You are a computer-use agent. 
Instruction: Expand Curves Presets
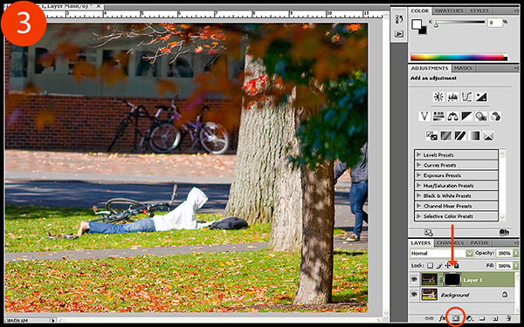[418, 165]
